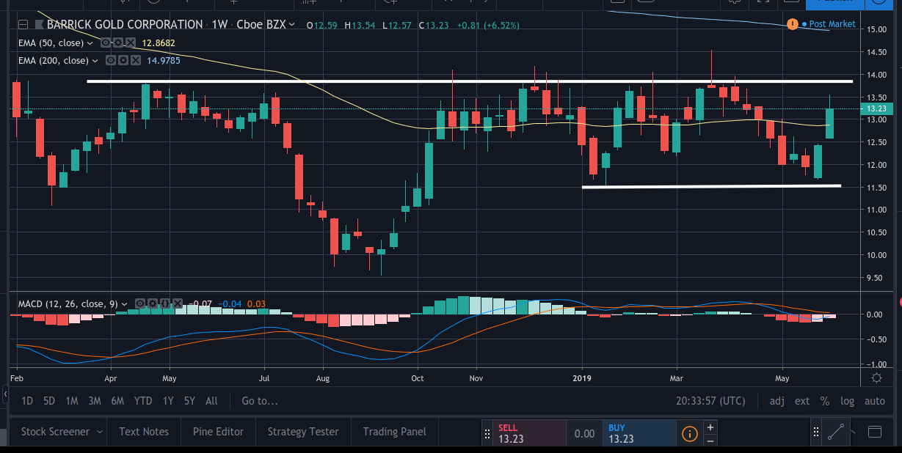
Task: Collapse the chart legend with the minus box
Action: pyautogui.click(x=22, y=25)
